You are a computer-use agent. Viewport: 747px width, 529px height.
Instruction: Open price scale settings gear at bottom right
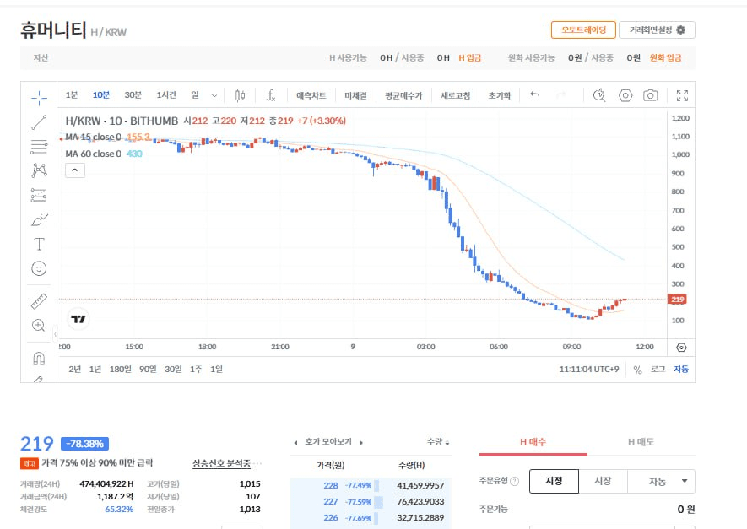point(681,347)
